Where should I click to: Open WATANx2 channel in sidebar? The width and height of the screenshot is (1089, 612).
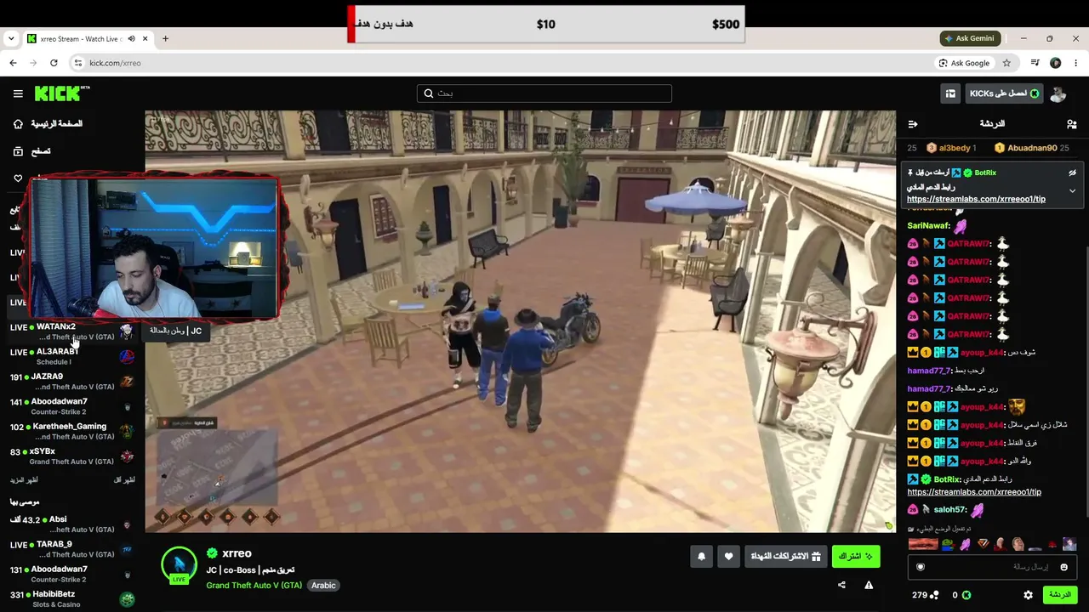pyautogui.click(x=72, y=331)
